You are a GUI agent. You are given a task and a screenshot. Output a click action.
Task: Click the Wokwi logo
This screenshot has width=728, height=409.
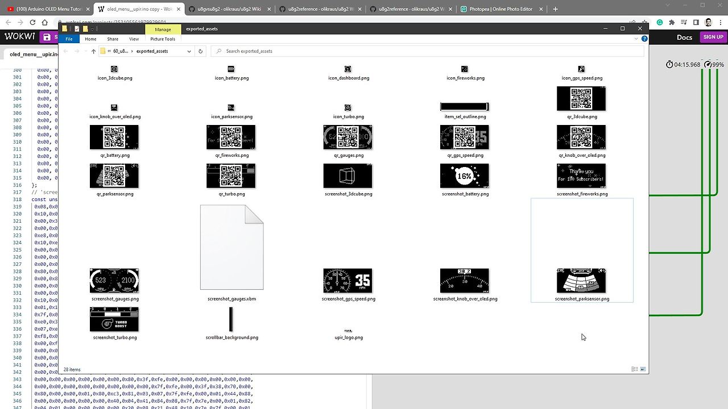19,37
